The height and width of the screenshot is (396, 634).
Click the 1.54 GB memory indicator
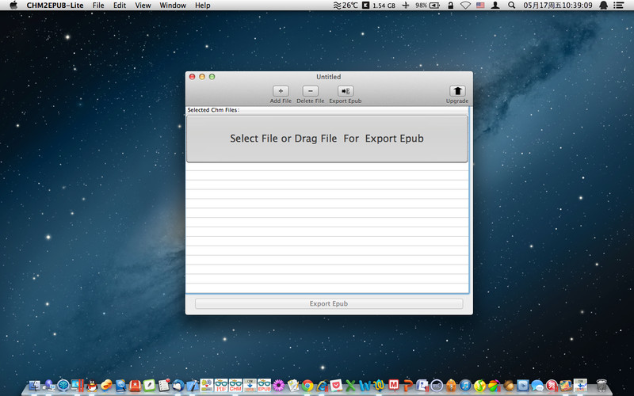379,6
